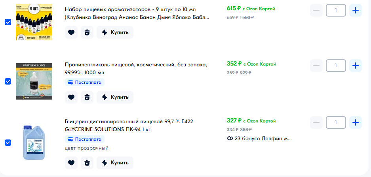371x177 pixels.
Task: Toggle the glycerin item checkbox
Action: click(8, 142)
